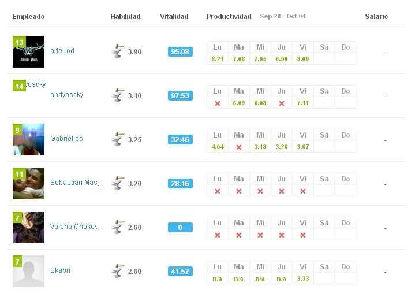Open arielrod's profile link

click(x=62, y=51)
